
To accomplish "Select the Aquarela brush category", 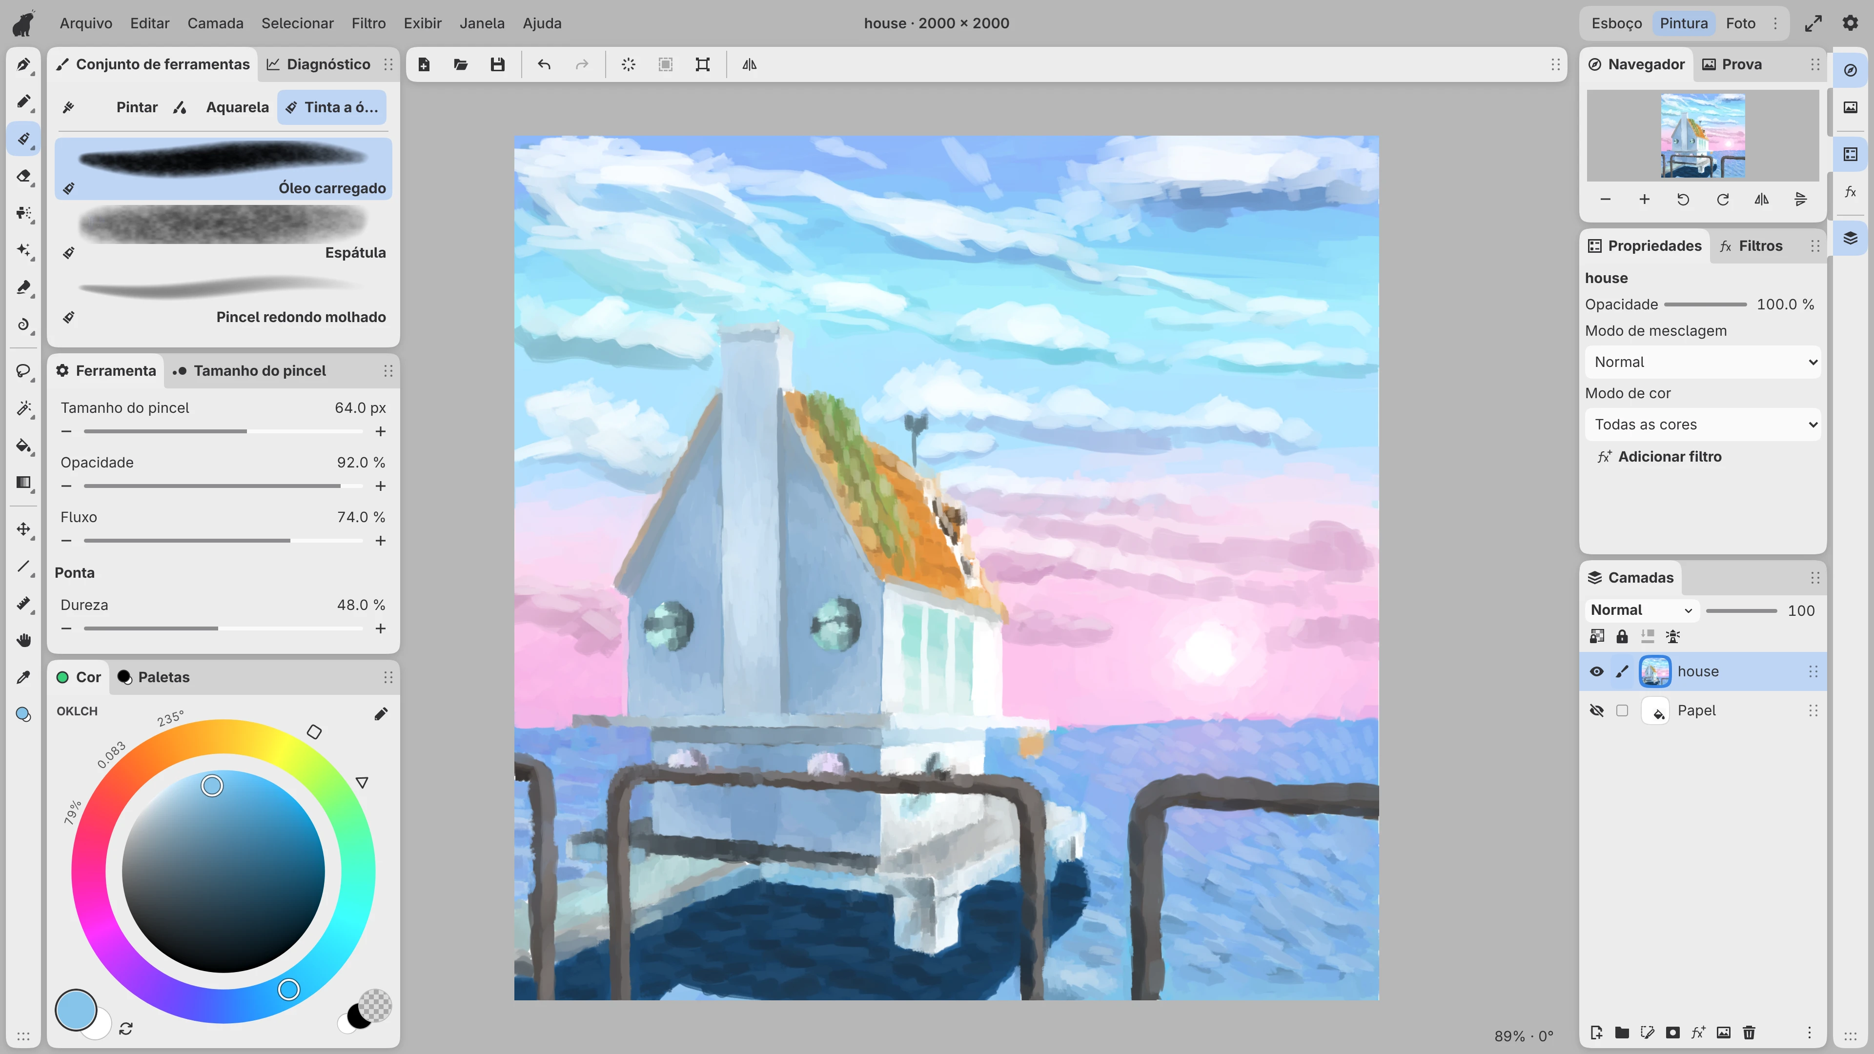I will point(221,108).
